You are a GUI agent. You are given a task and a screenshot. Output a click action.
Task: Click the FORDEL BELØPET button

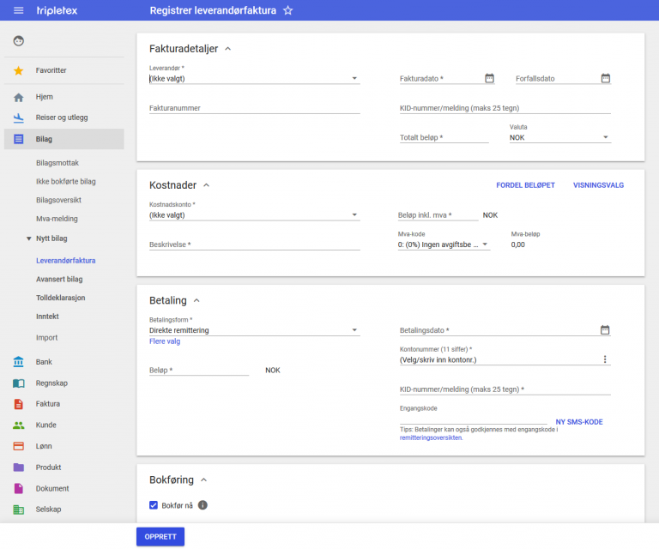click(525, 185)
